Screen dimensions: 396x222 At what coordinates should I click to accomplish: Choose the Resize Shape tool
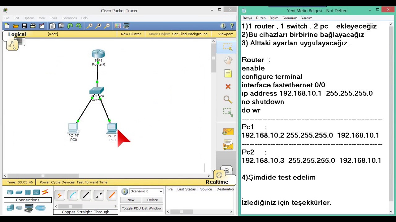[x=228, y=112]
